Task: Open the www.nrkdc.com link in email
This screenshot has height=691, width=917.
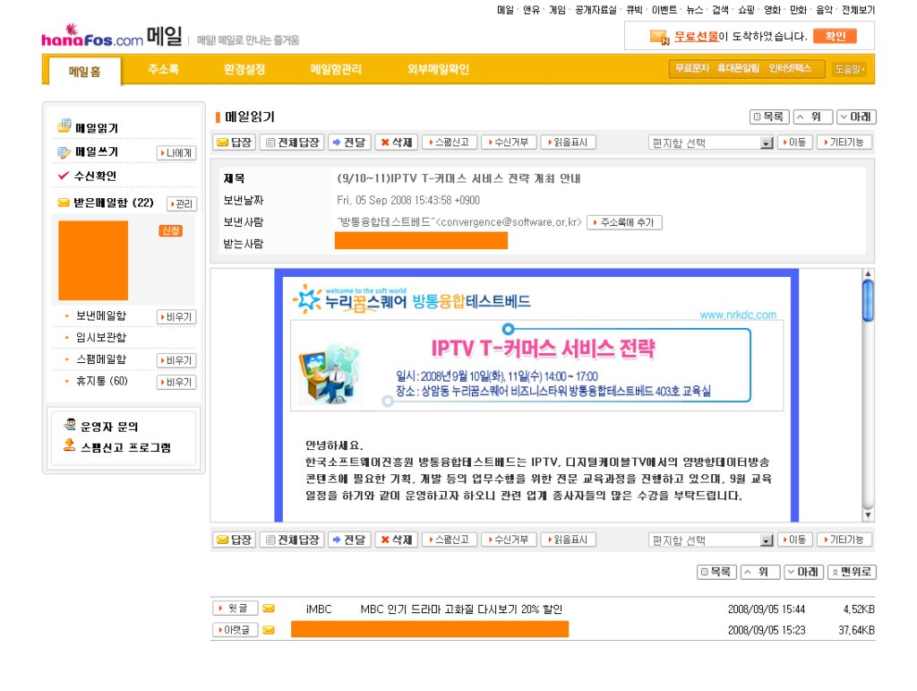Action: coord(738,315)
